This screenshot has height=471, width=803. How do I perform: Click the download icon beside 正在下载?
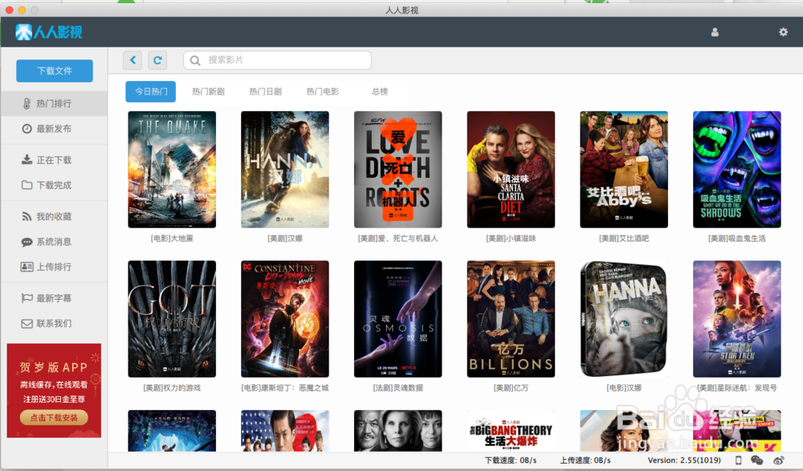(x=26, y=160)
